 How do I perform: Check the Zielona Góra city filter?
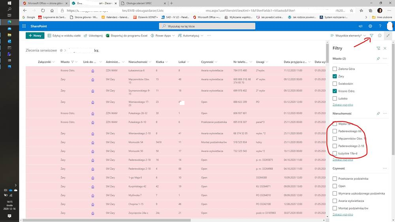335,69
